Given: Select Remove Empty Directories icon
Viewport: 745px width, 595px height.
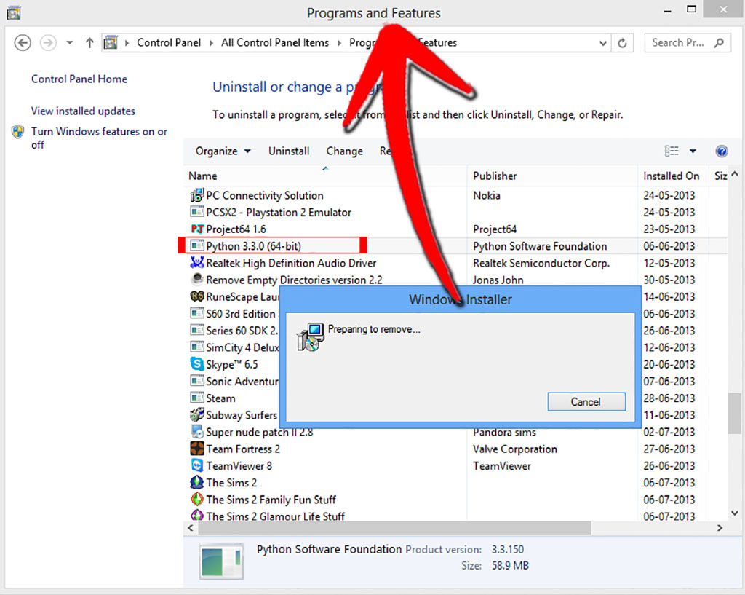Looking at the screenshot, I should pyautogui.click(x=196, y=279).
